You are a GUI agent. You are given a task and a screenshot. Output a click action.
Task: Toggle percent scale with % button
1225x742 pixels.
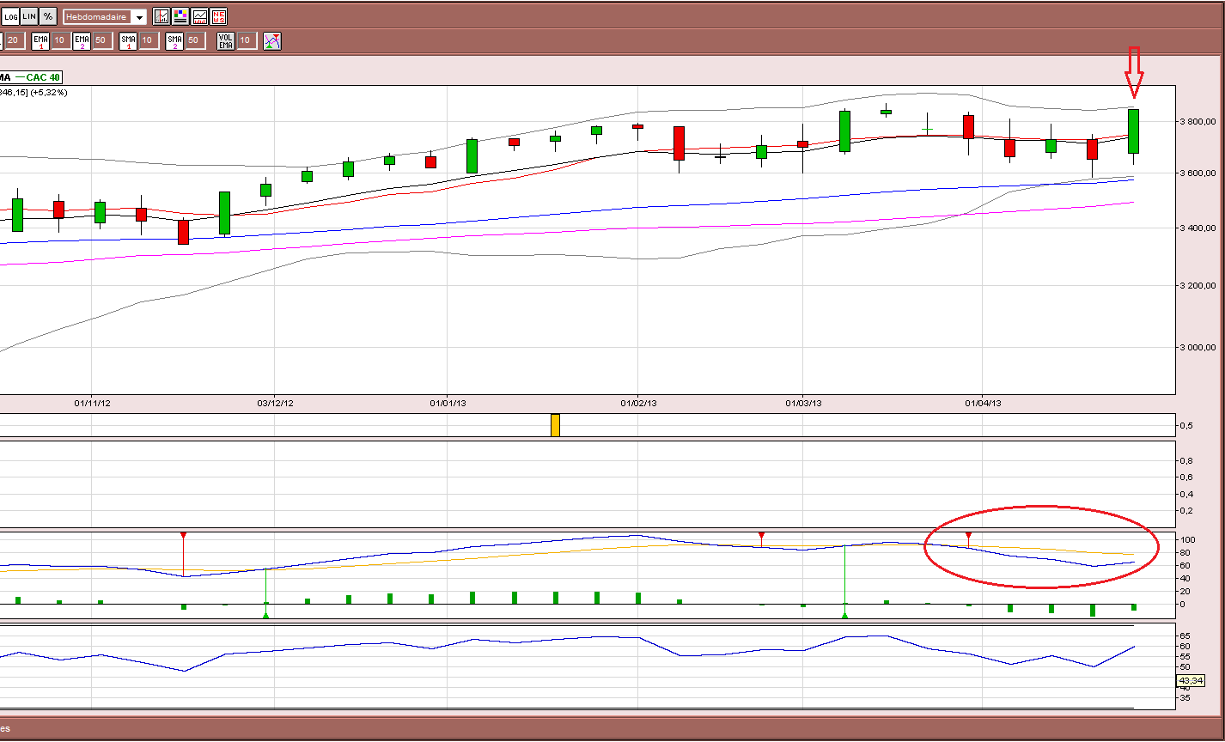coord(48,16)
